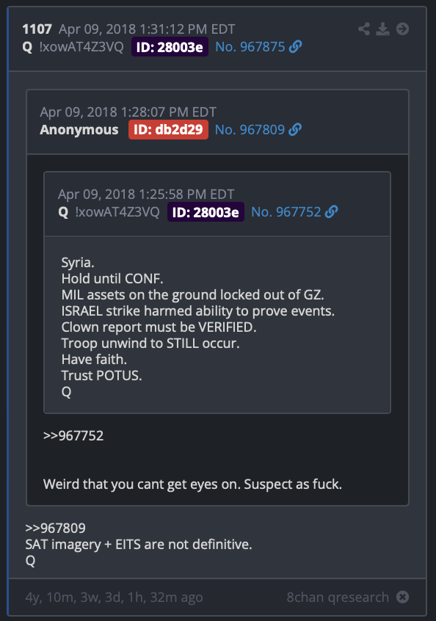Click the chain icon beside No. 967875
Viewport: 436px width, 621px height.
click(x=295, y=47)
